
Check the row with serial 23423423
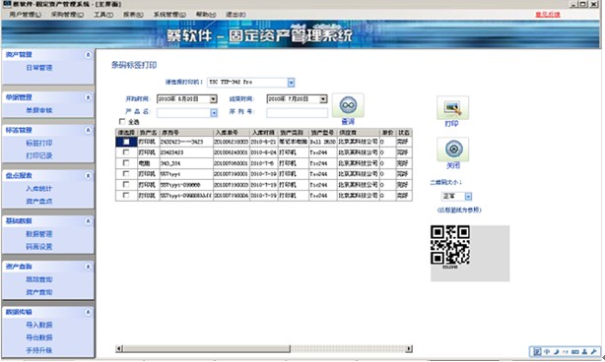tap(126, 152)
